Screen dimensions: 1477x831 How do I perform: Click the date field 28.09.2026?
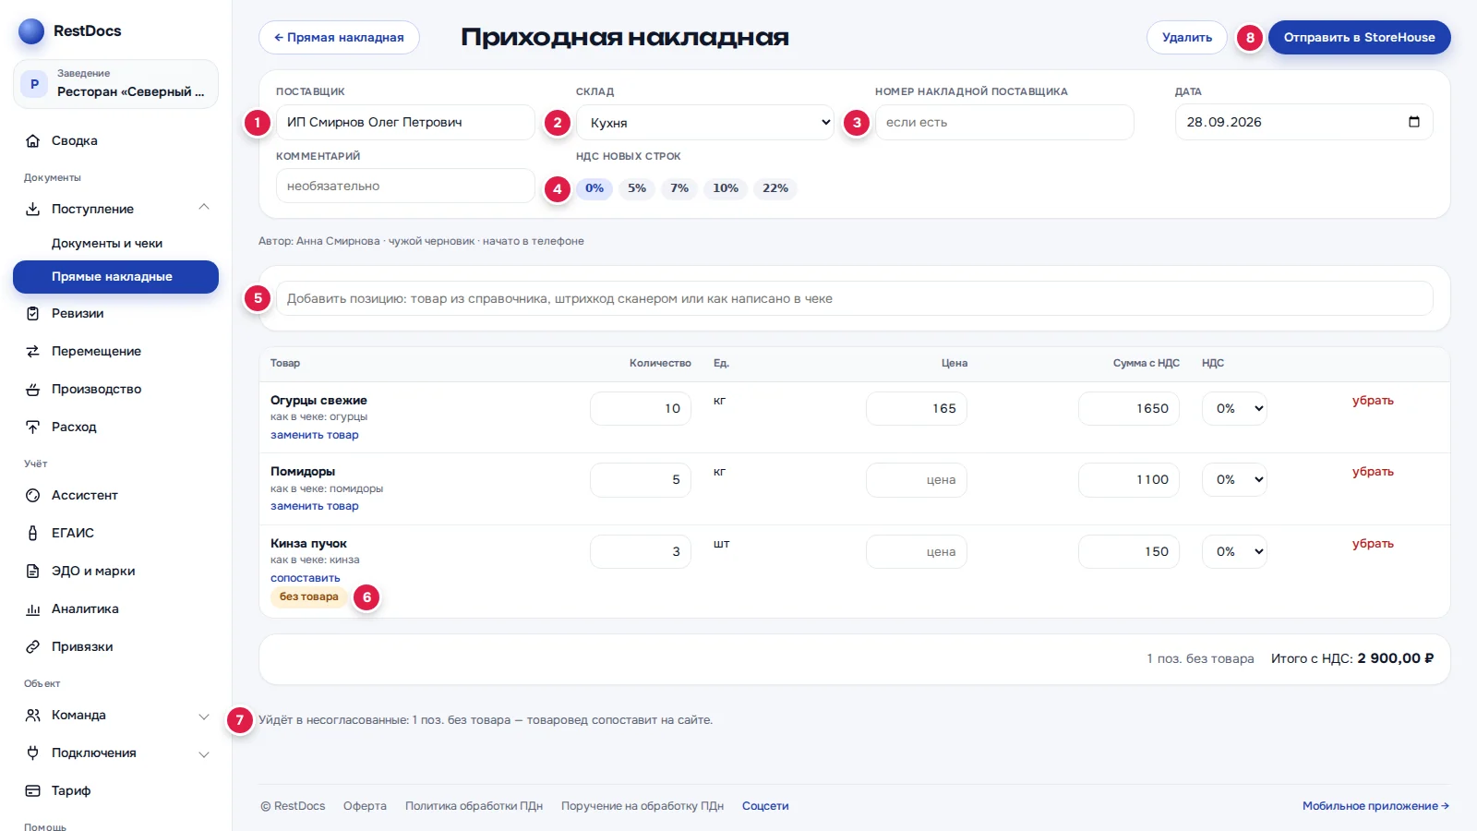[x=1303, y=123]
